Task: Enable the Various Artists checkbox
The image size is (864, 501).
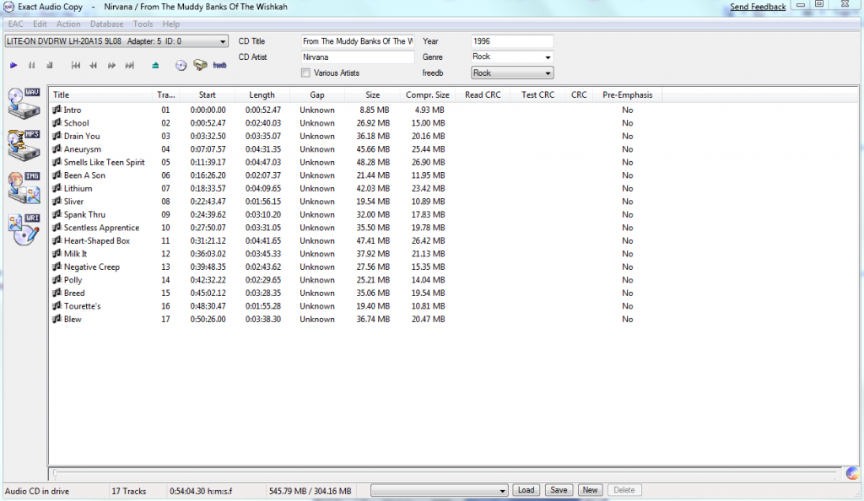Action: click(x=305, y=73)
